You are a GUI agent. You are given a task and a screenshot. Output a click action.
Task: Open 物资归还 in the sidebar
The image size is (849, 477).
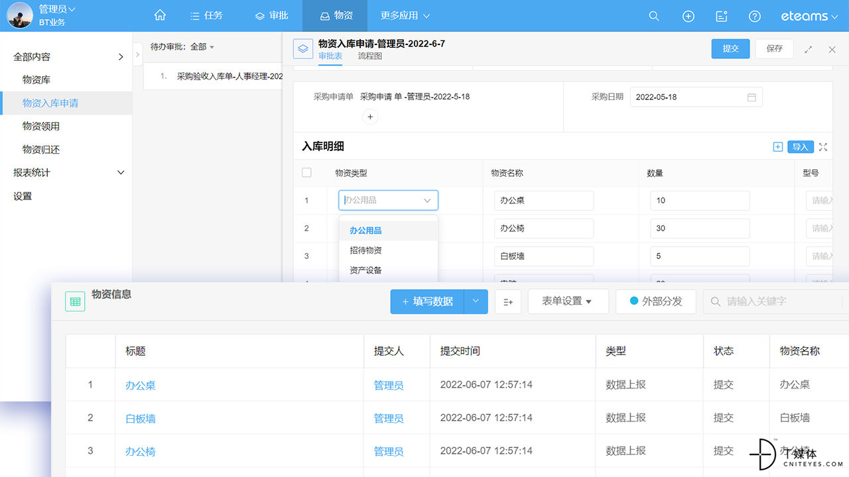point(41,150)
